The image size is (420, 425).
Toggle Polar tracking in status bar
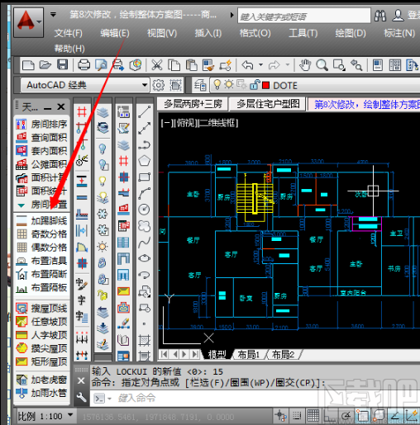click(x=346, y=415)
